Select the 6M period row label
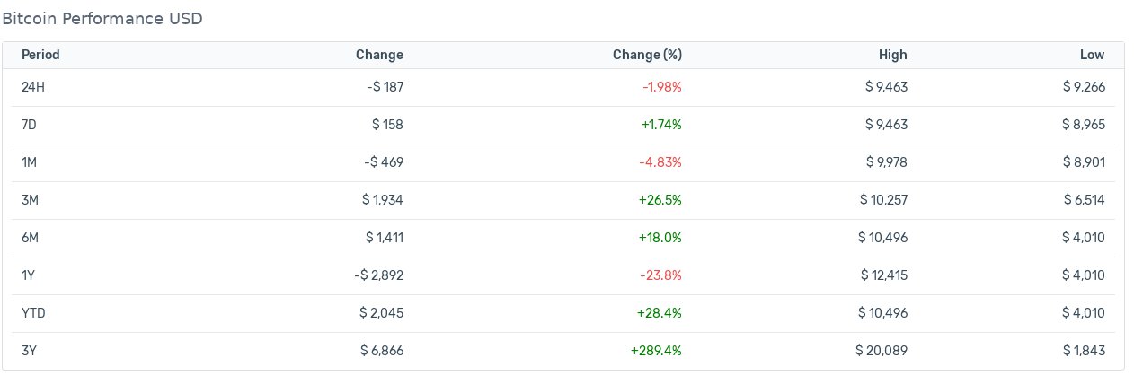Screen dimensions: 1134x384 point(30,238)
